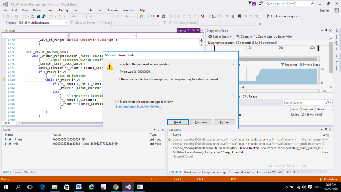This screenshot has width=341, height=192.
Task: Click the dialog message scroll down arrow
Action: point(233,95)
